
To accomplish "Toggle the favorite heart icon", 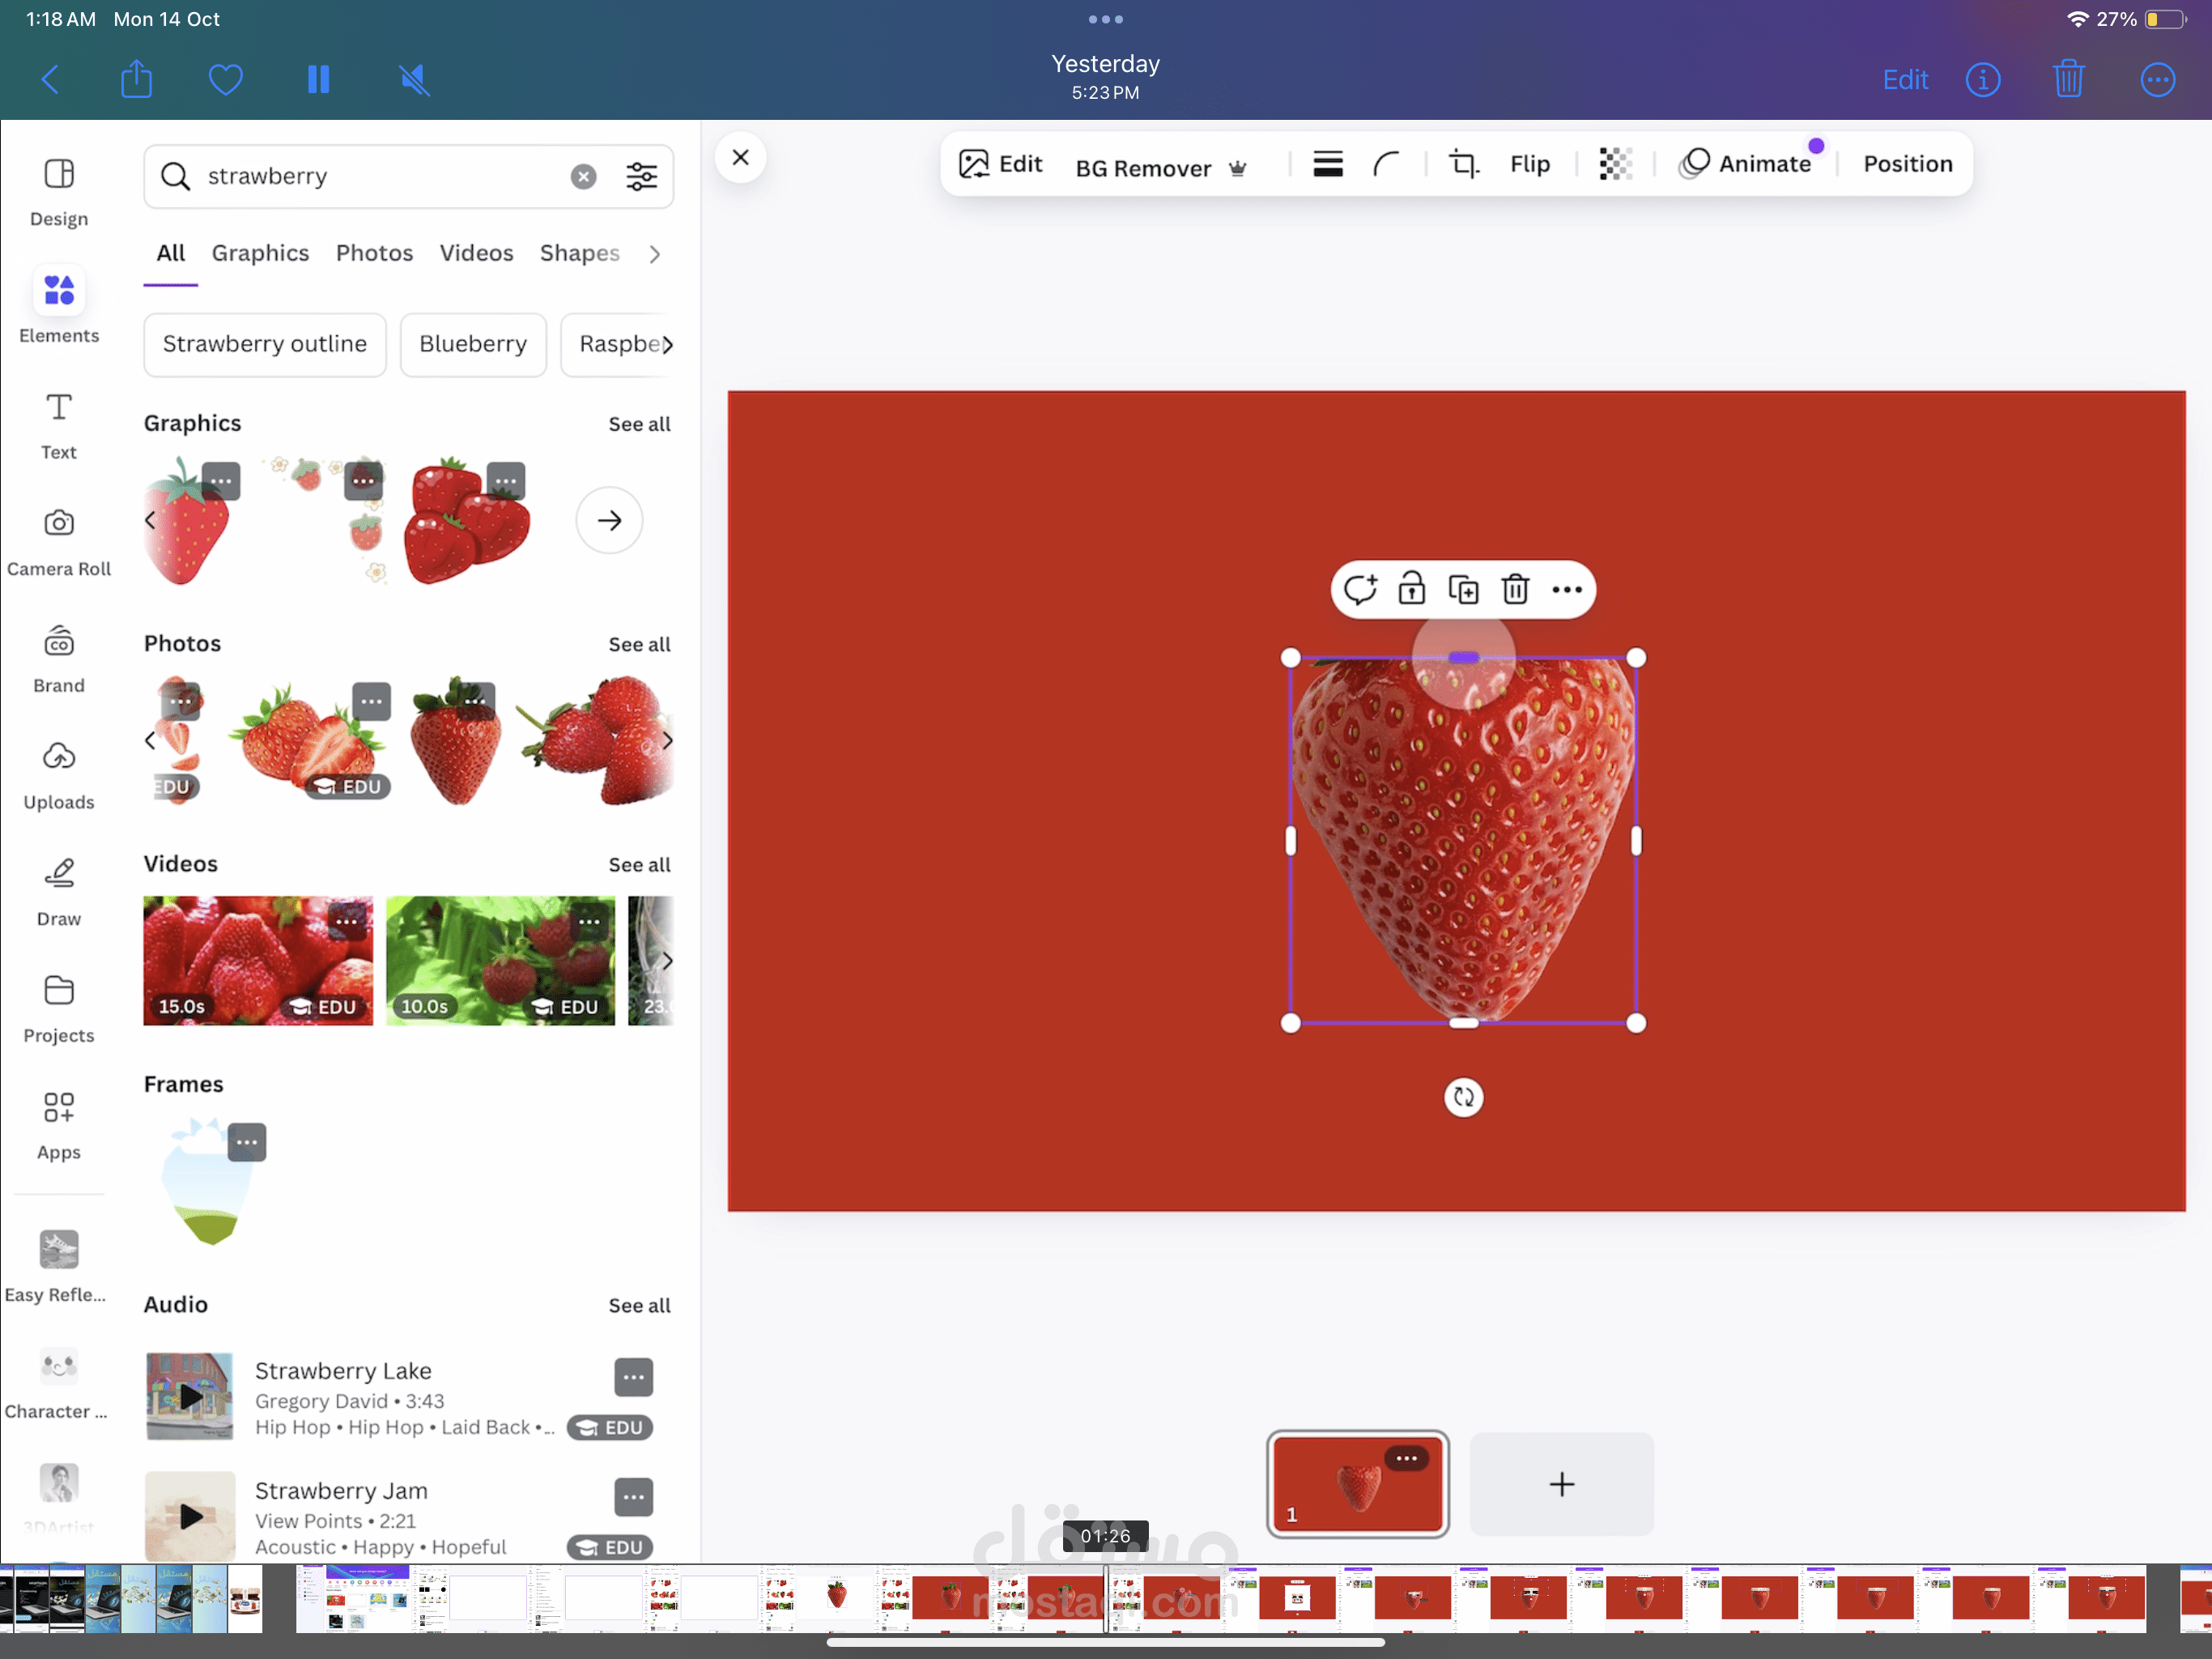I will point(226,79).
